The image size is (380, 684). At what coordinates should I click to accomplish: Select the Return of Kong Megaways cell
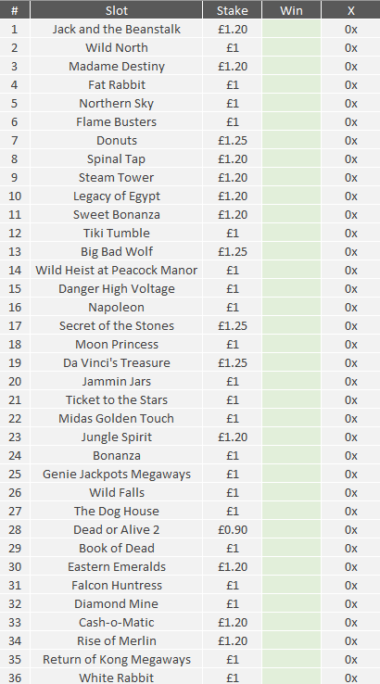[117, 660]
